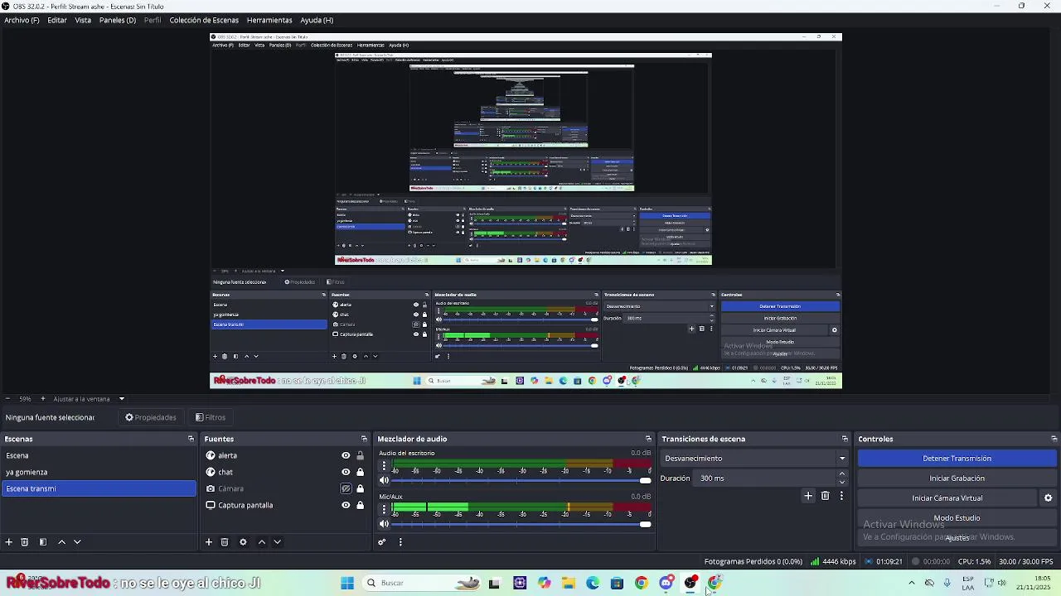Decrease transition duration with down arrow

(x=842, y=482)
